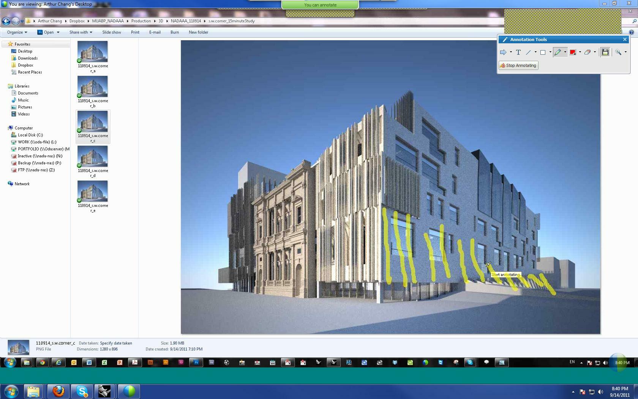Expand the eraser options dropdown
This screenshot has width=638, height=399.
tap(595, 52)
